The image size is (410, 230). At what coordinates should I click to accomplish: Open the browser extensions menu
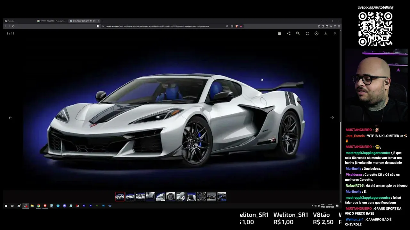319,26
